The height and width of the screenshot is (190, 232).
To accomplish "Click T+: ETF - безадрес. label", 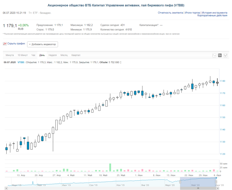I will tap(40, 13).
